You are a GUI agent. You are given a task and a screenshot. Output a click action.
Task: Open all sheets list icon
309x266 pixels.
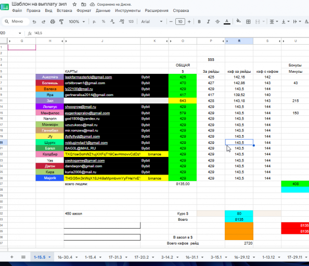[x=23, y=257]
